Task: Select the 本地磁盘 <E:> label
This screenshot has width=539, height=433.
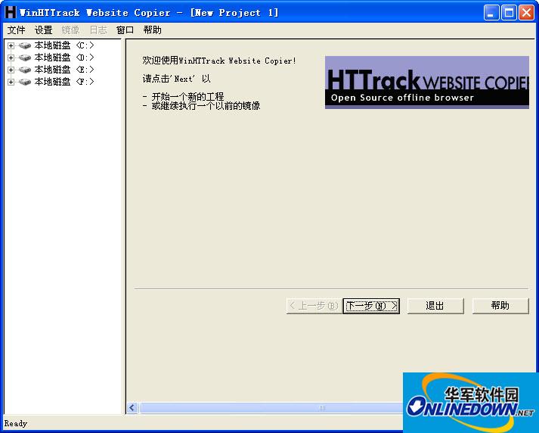Action: click(x=64, y=70)
